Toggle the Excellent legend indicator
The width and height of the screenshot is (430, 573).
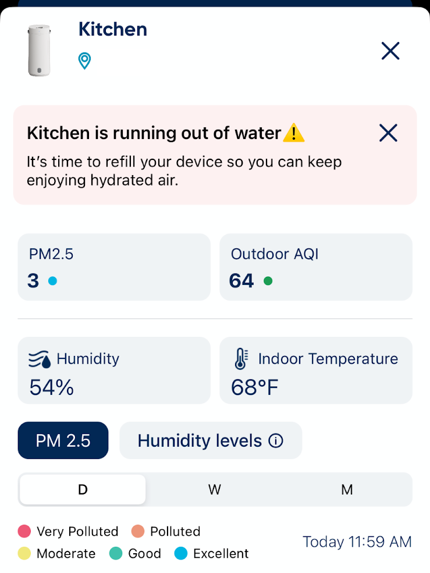click(x=180, y=554)
